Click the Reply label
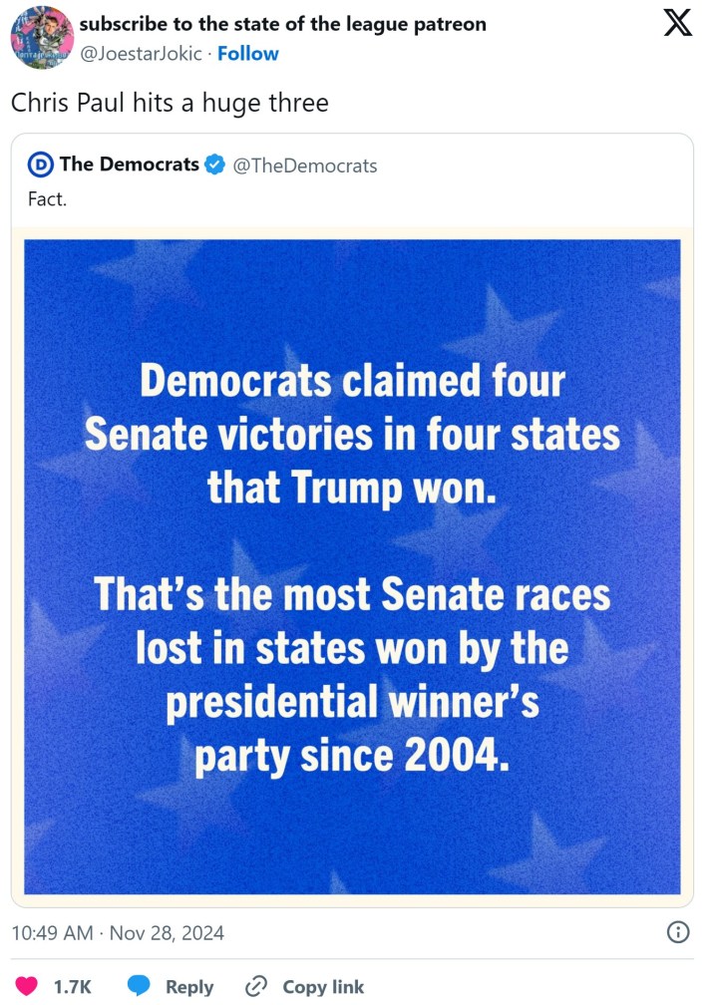The height and width of the screenshot is (1005, 708). pos(189,986)
